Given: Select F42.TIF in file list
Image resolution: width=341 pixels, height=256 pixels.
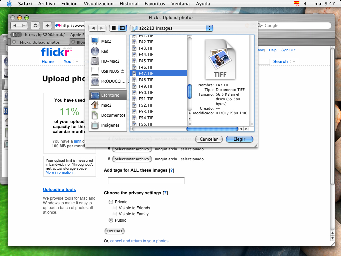Looking at the screenshot, I should point(159,42).
